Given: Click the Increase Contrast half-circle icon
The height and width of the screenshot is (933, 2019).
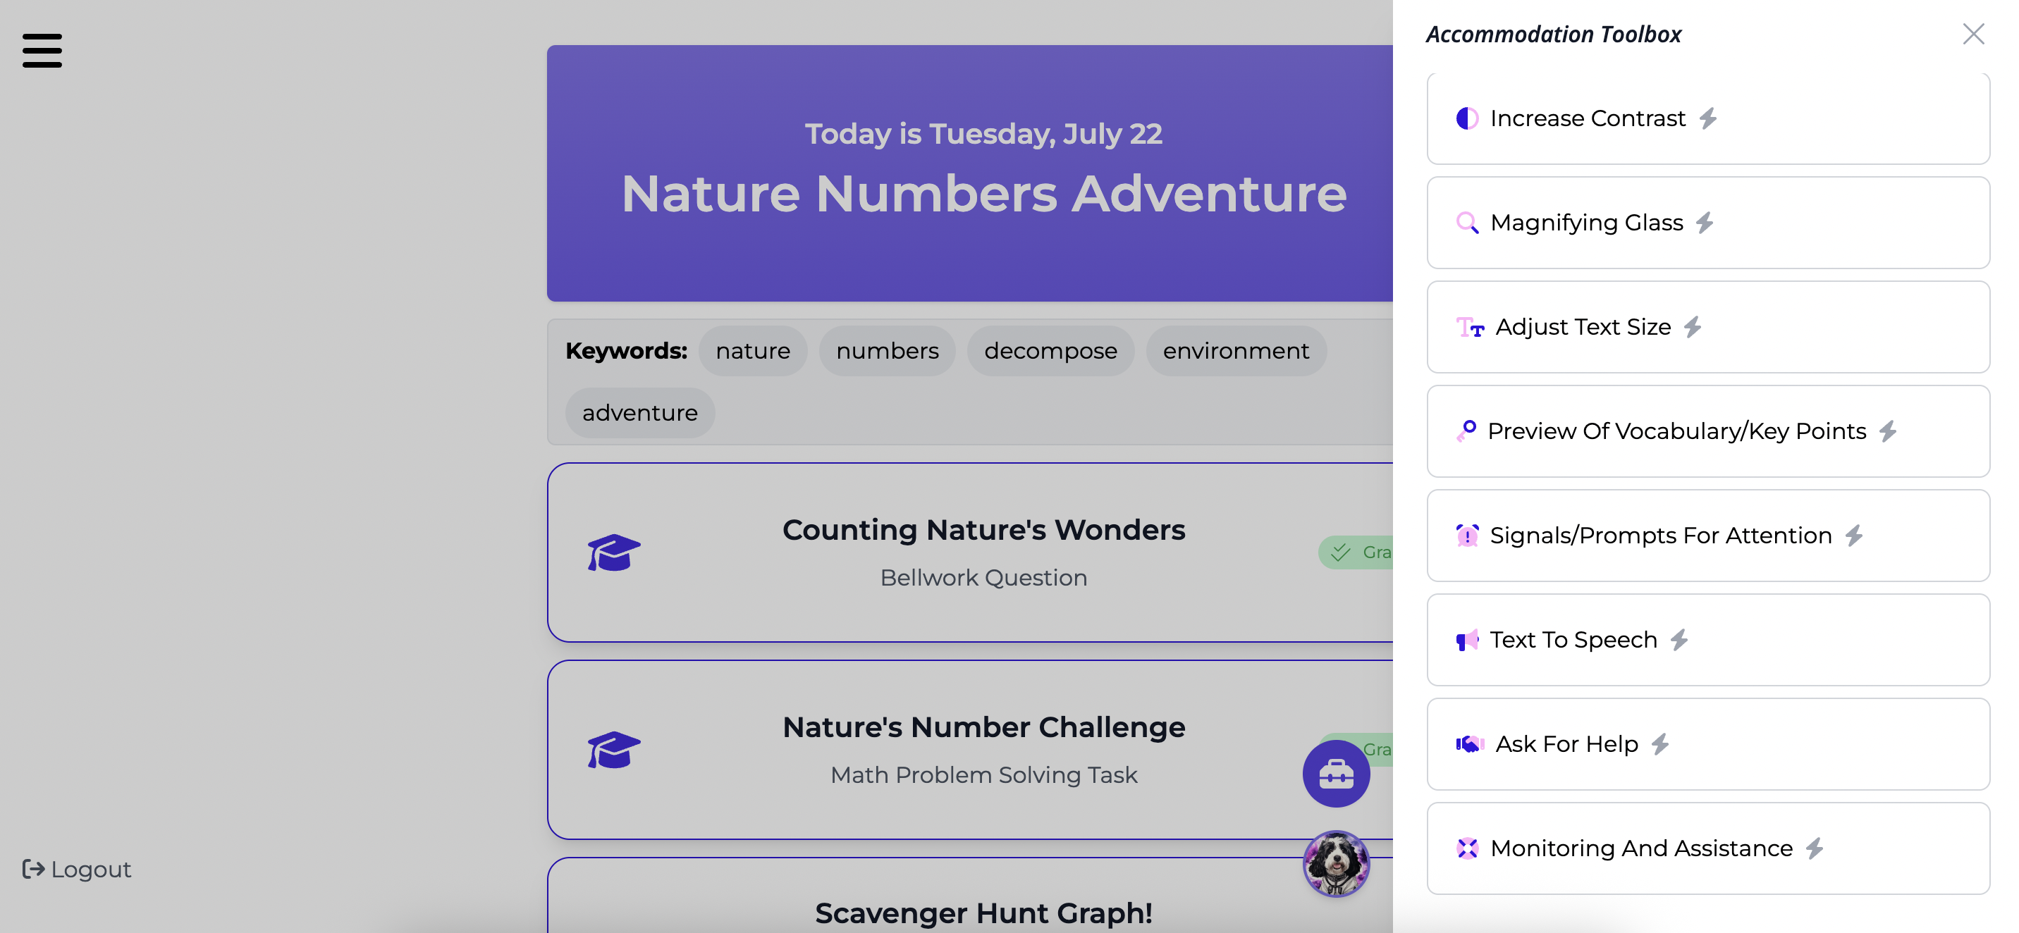Looking at the screenshot, I should [1466, 118].
